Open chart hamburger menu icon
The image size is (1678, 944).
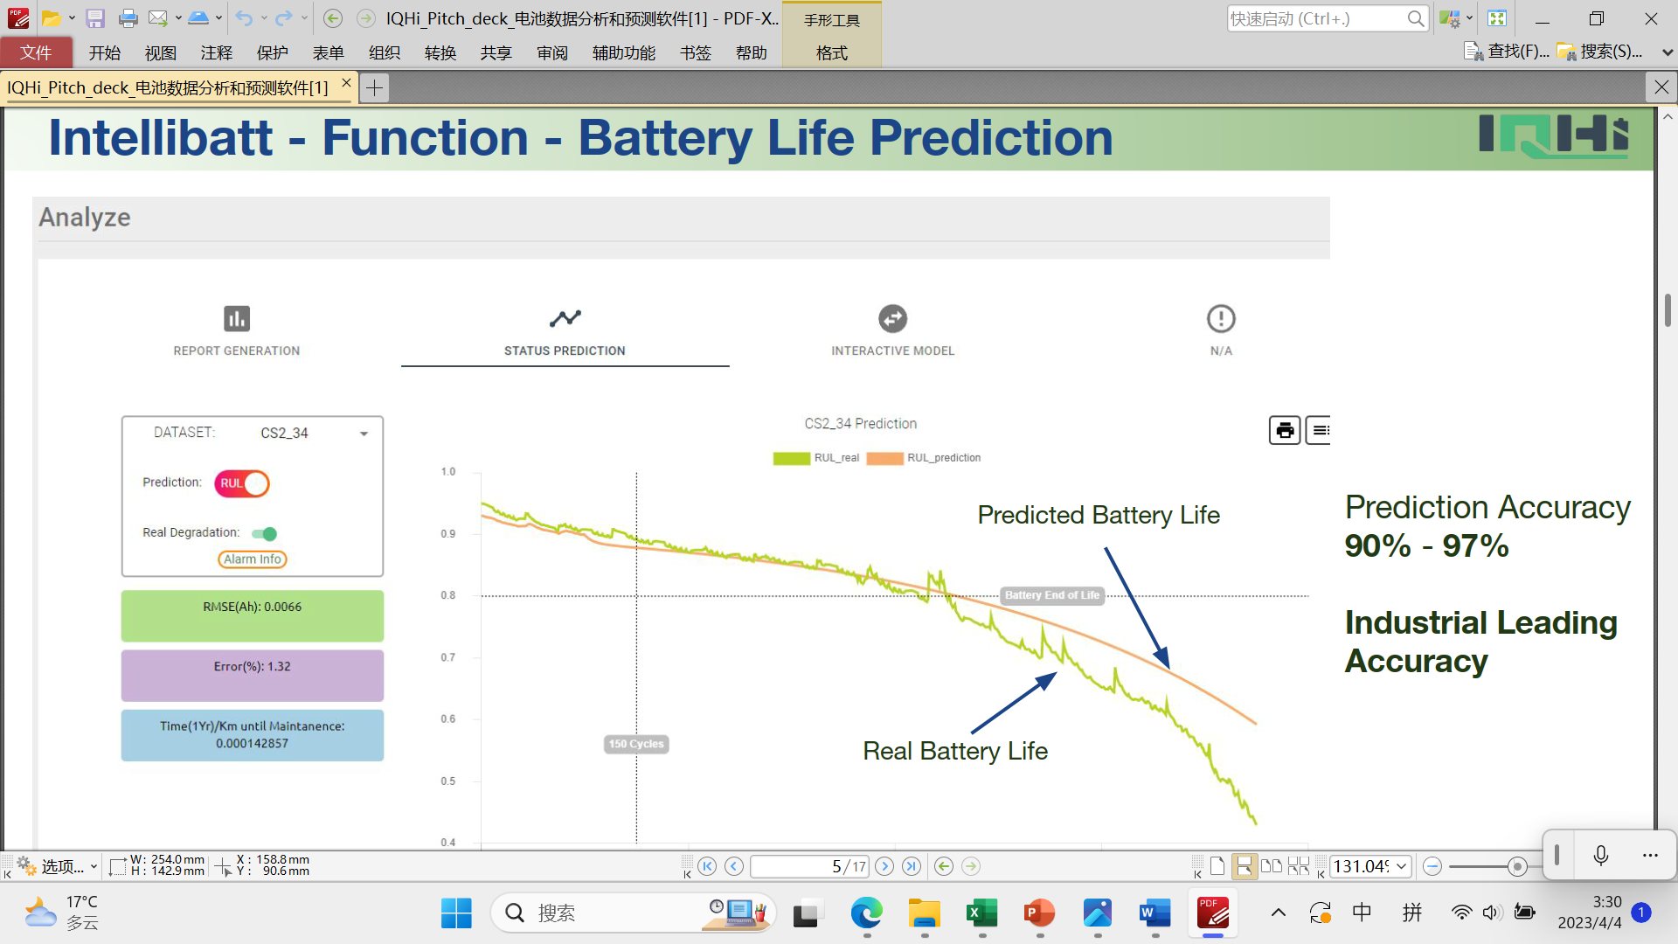1319,430
